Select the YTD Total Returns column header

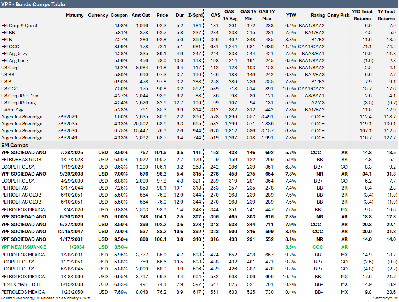(x=362, y=15)
